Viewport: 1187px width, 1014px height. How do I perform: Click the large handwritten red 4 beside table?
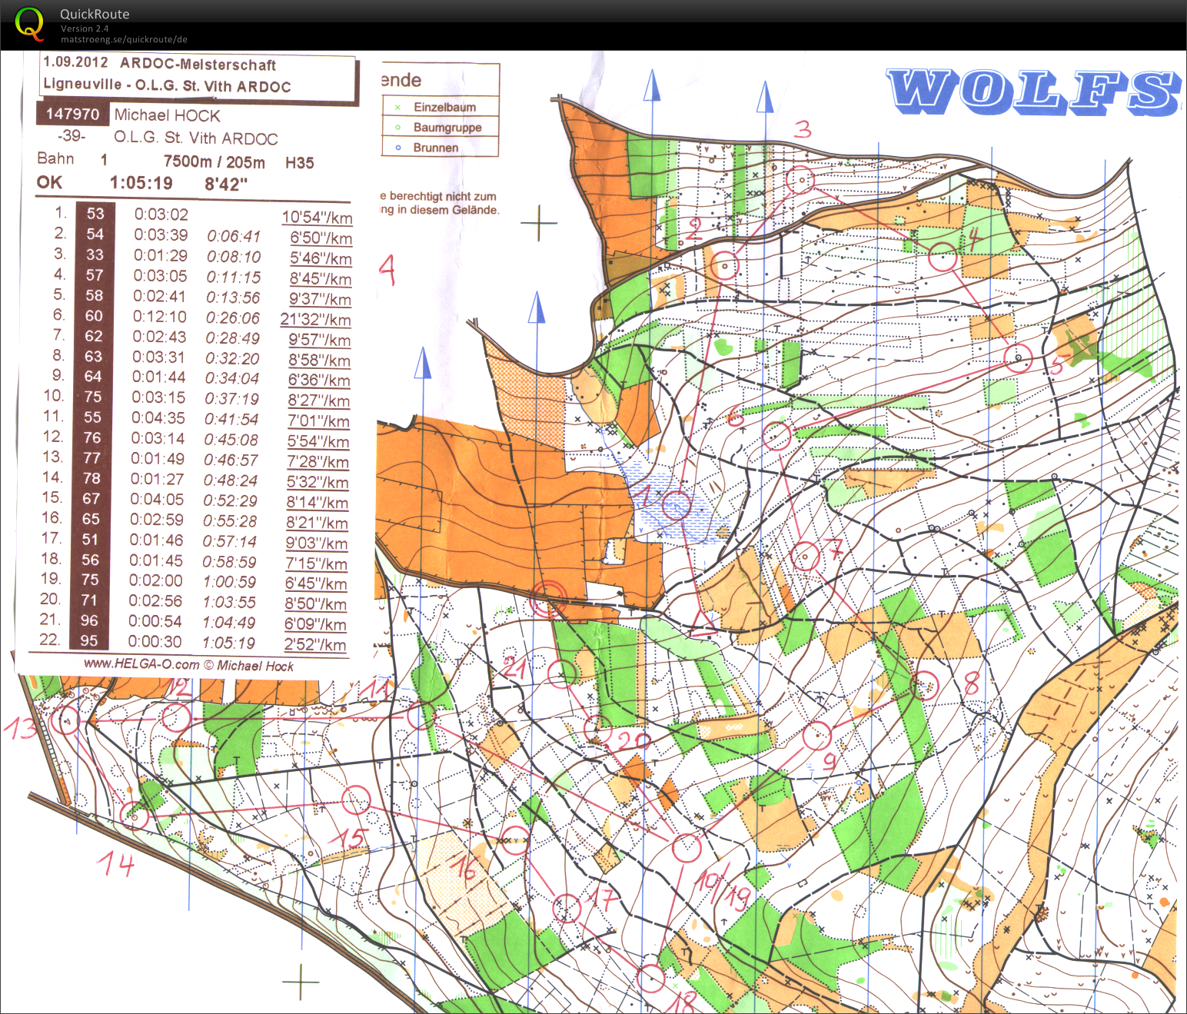pos(387,270)
